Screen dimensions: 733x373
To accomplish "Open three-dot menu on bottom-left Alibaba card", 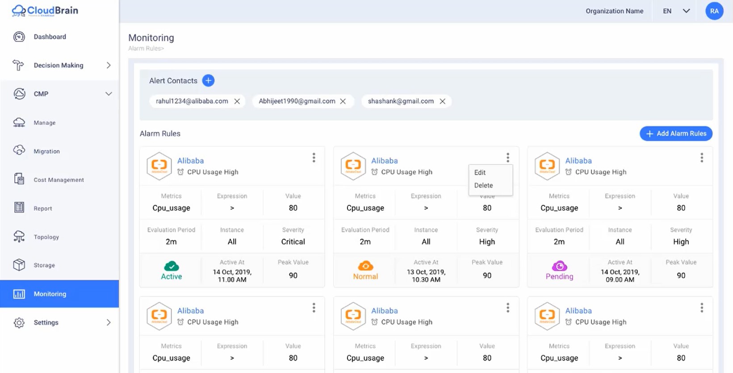I will click(314, 308).
